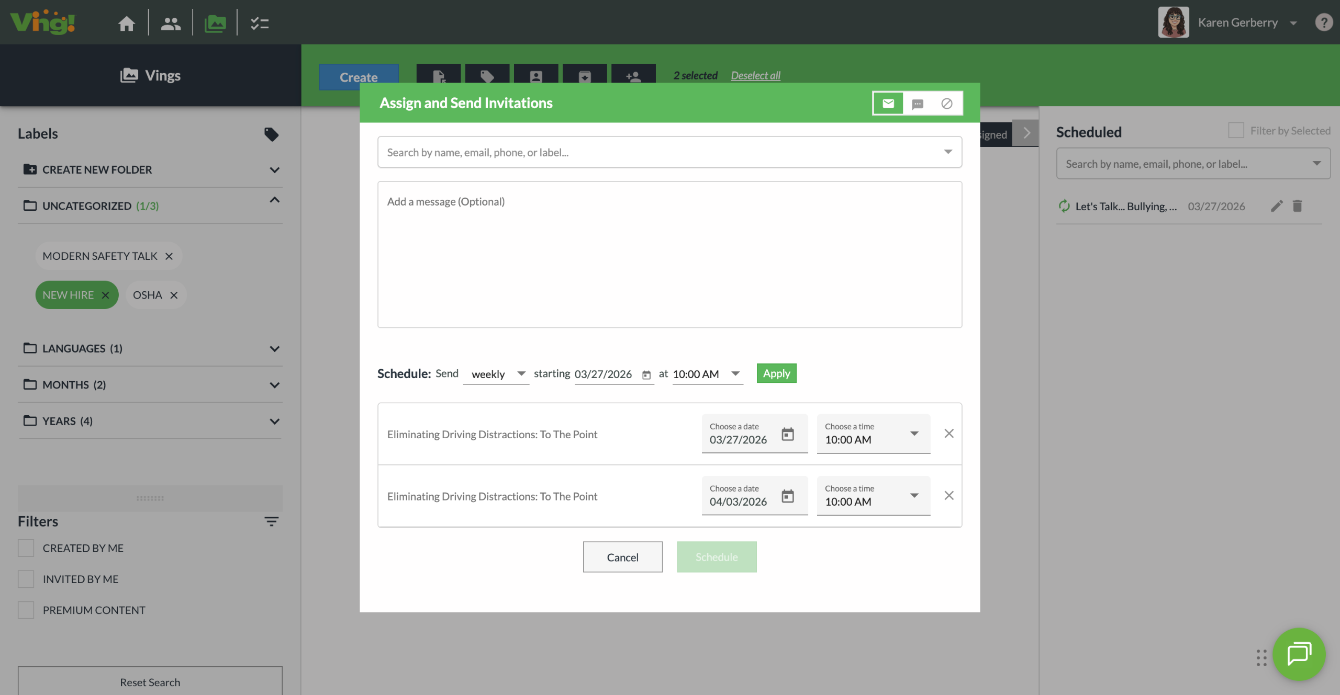Remove the New Hire label chip

click(106, 295)
